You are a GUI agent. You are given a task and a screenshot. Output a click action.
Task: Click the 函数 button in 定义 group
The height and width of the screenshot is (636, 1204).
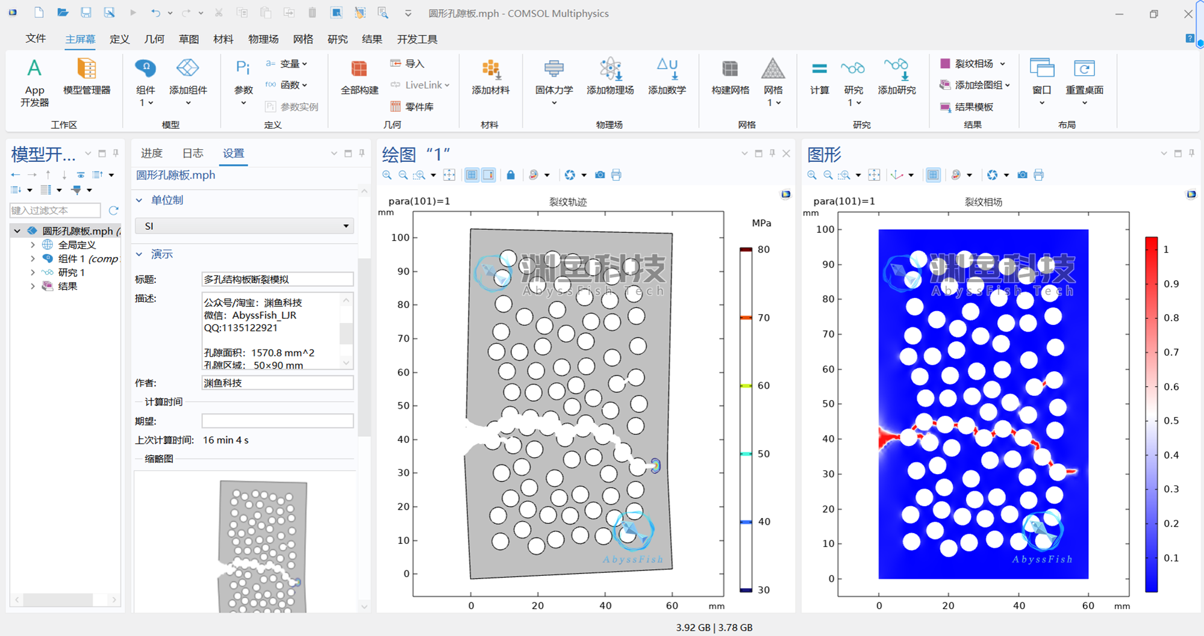(287, 85)
